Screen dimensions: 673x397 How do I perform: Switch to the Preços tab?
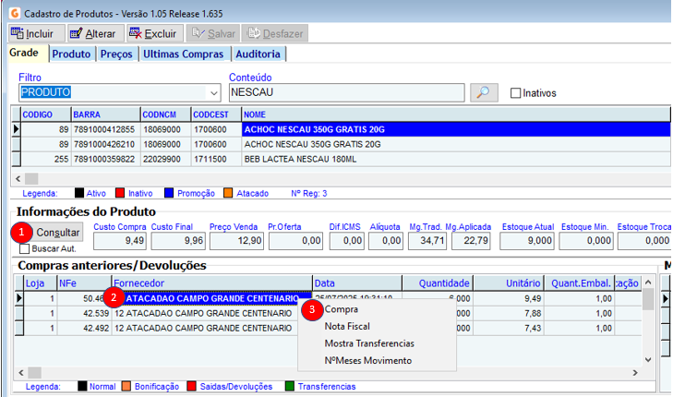coord(117,54)
